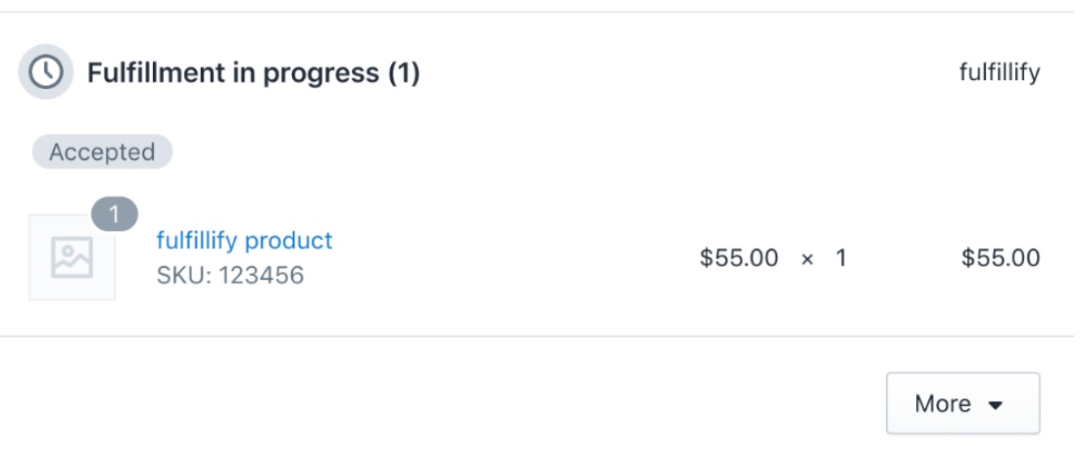Click the 123456 SKU number
Image resolution: width=1081 pixels, height=453 pixels.
[262, 275]
